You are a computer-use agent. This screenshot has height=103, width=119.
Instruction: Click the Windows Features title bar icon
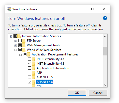9,9
